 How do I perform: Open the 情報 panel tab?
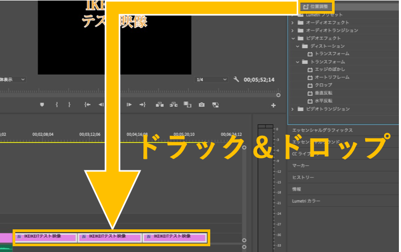click(x=296, y=189)
